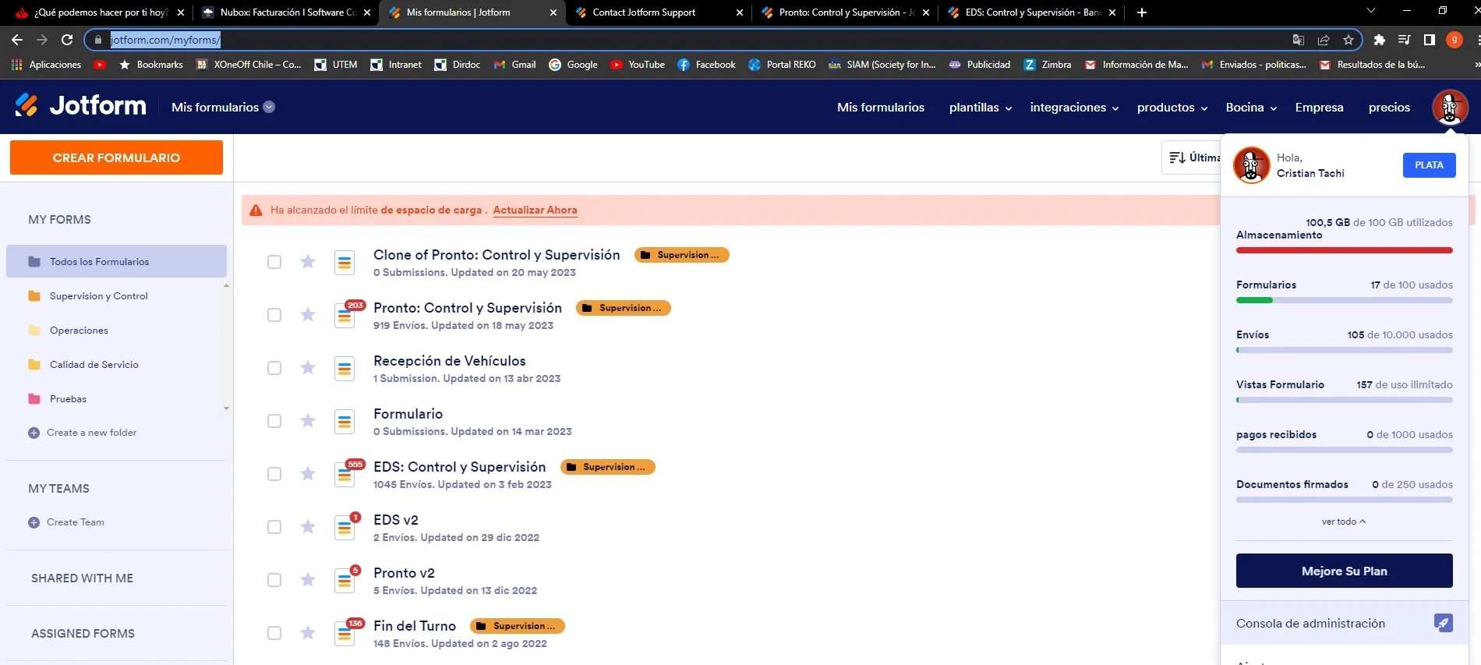The image size is (1481, 665).
Task: Click form icon of Fin del Turno
Action: [x=345, y=634]
